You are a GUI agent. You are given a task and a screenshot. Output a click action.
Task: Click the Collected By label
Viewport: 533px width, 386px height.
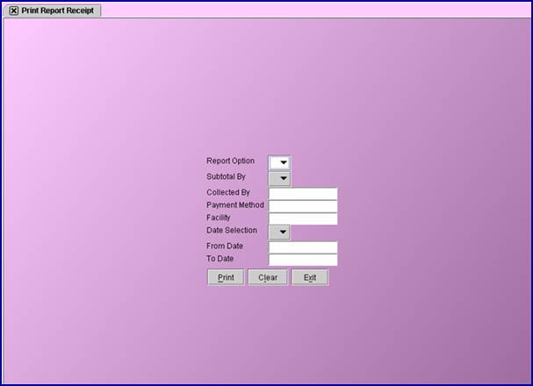click(x=228, y=192)
